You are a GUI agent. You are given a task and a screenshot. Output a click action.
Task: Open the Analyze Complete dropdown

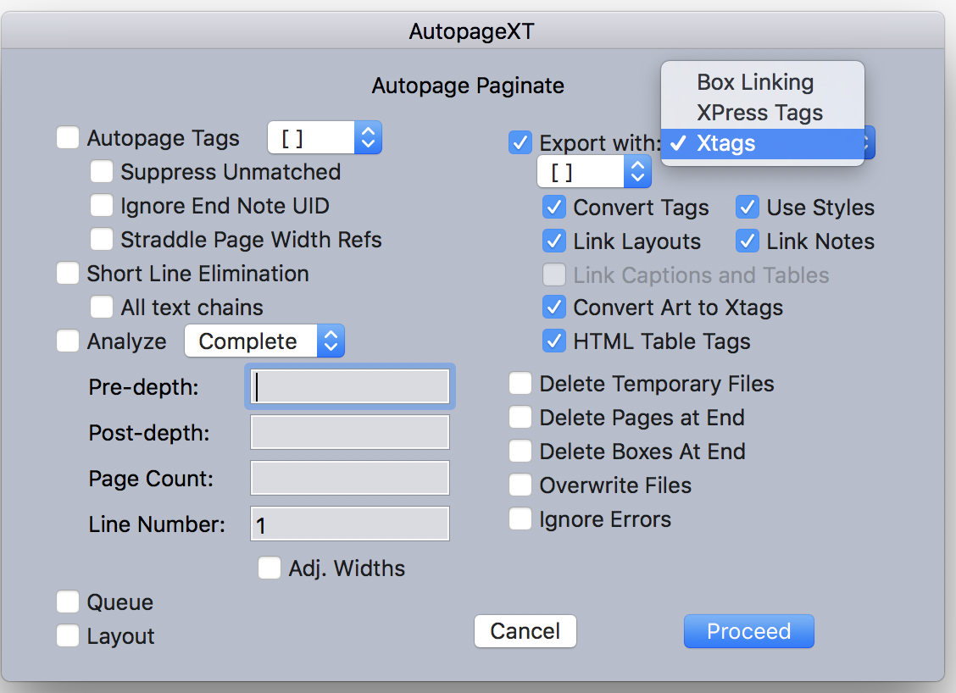tap(264, 341)
